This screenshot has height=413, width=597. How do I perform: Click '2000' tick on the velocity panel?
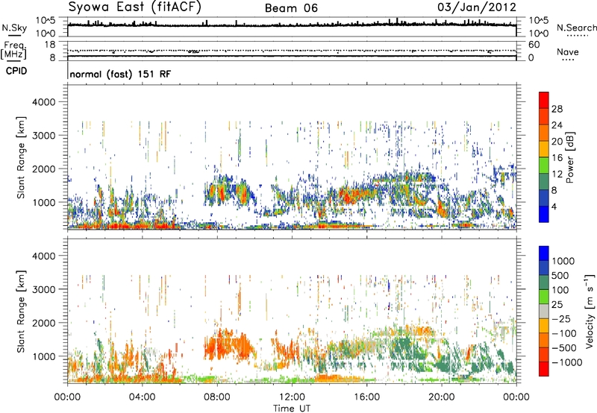(43, 323)
